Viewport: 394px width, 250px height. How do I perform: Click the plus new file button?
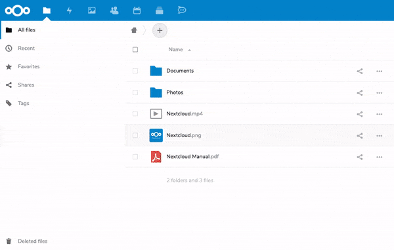(x=160, y=30)
